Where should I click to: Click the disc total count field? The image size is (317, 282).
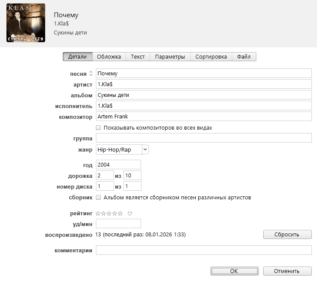[132, 186]
